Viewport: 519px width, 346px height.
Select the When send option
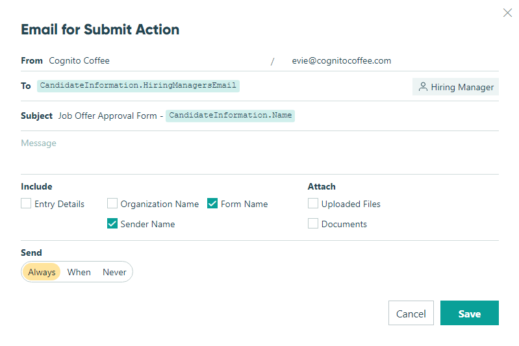79,272
